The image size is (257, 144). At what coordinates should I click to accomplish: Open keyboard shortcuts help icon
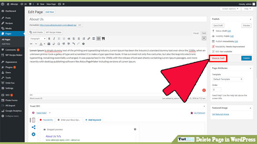click(84, 44)
